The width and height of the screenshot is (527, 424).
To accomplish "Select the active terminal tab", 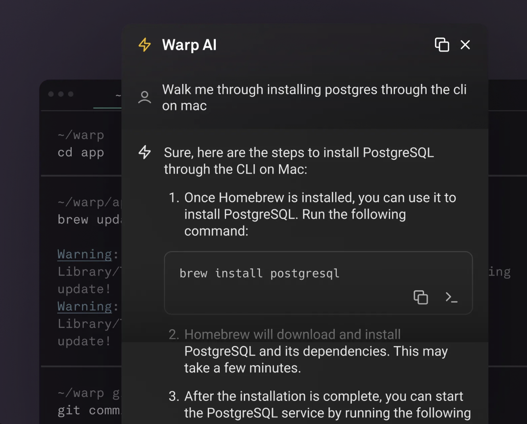I will tap(107, 95).
